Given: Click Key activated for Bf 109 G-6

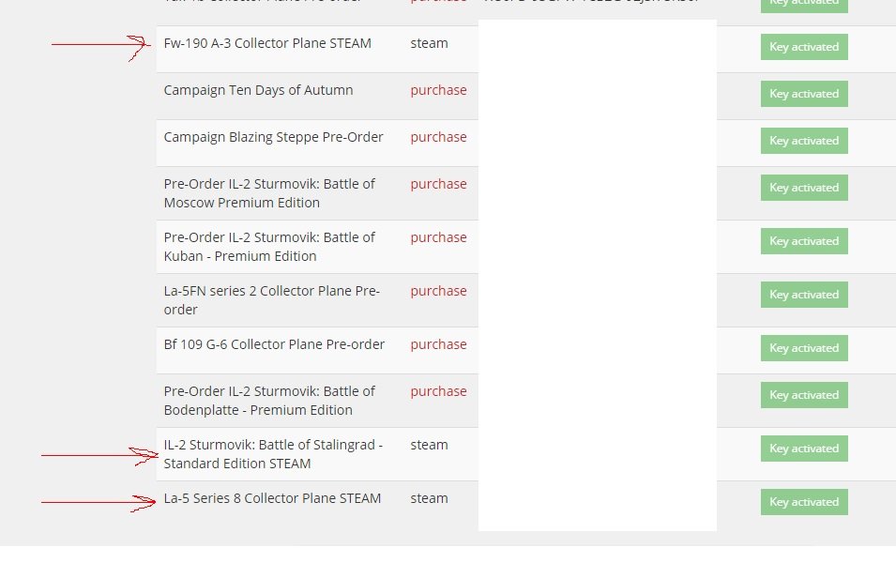Looking at the screenshot, I should tap(804, 348).
